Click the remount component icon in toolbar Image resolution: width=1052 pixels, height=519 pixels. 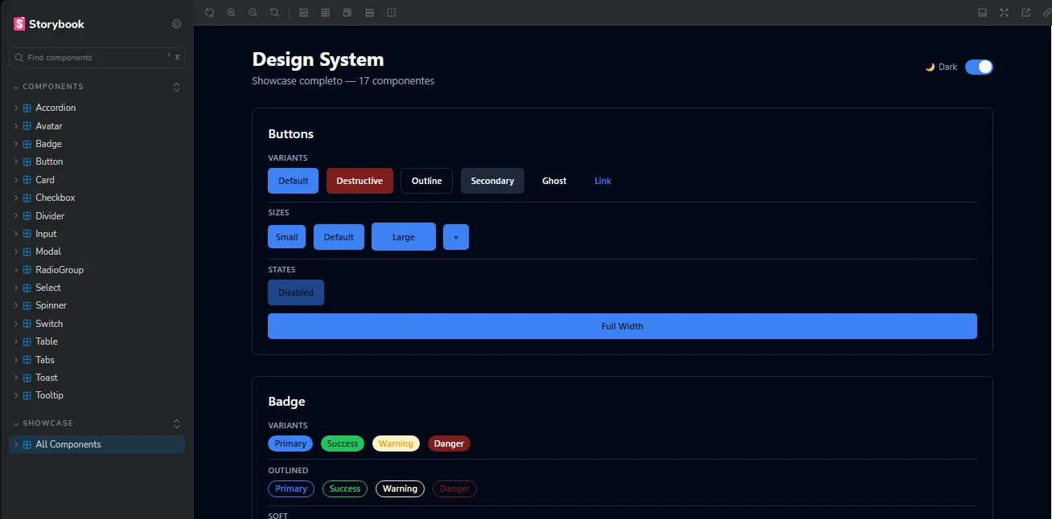tap(210, 13)
